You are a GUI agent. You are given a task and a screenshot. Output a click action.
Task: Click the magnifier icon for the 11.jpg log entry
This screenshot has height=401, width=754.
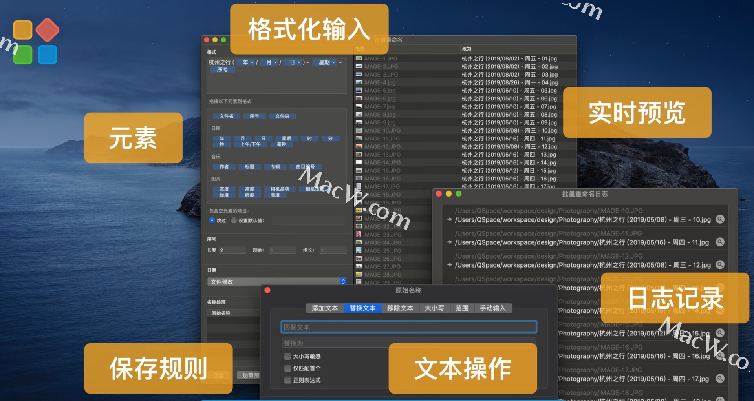coord(720,242)
